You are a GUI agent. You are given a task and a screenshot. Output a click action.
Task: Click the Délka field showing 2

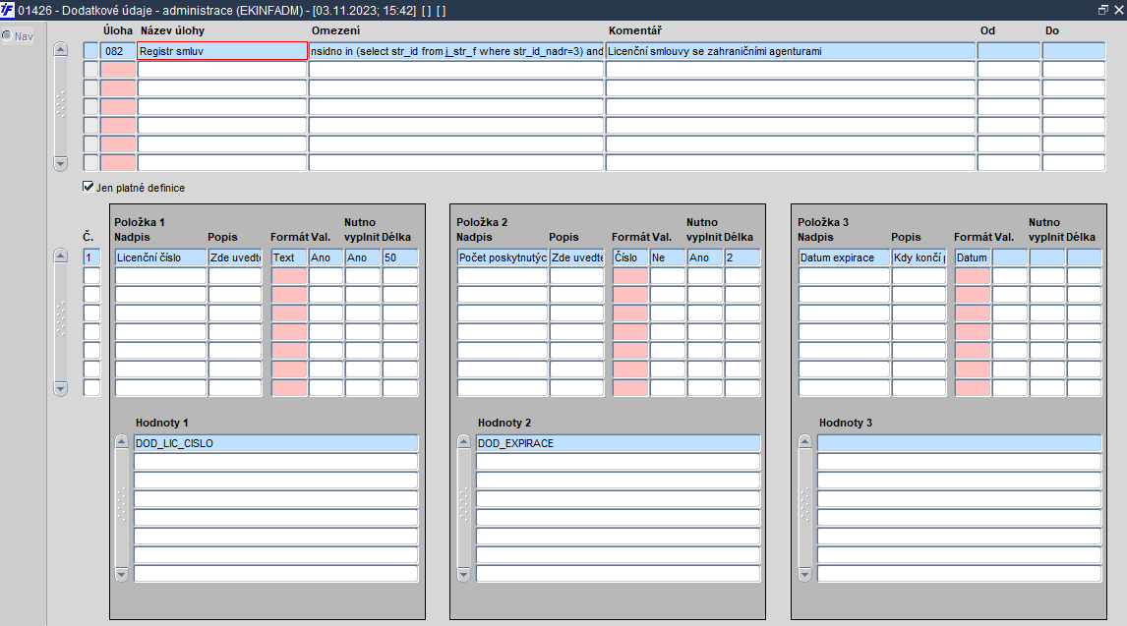741,257
